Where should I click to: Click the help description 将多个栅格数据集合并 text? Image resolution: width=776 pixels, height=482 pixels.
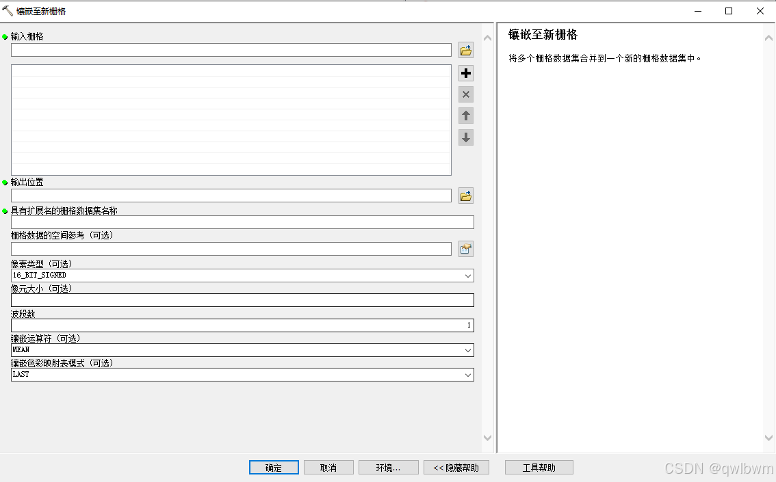[x=605, y=58]
